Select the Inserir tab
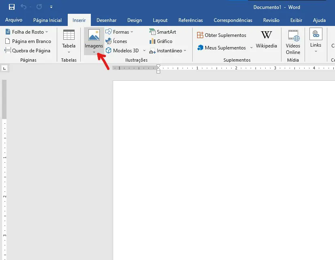Screen dimensions: 335x260 [x=79, y=20]
